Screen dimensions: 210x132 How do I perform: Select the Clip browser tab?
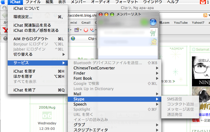(x=83, y=39)
